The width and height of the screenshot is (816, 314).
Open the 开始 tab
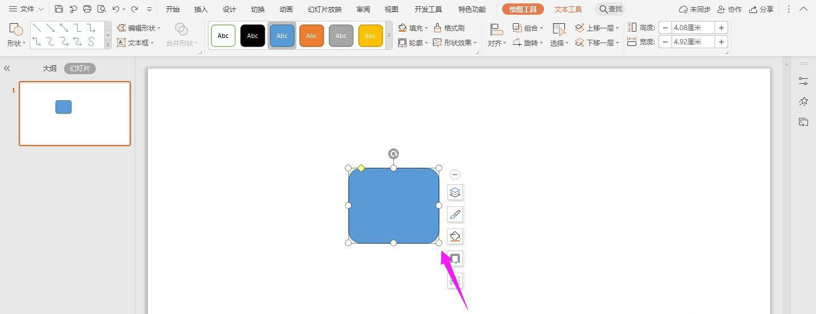pyautogui.click(x=172, y=9)
